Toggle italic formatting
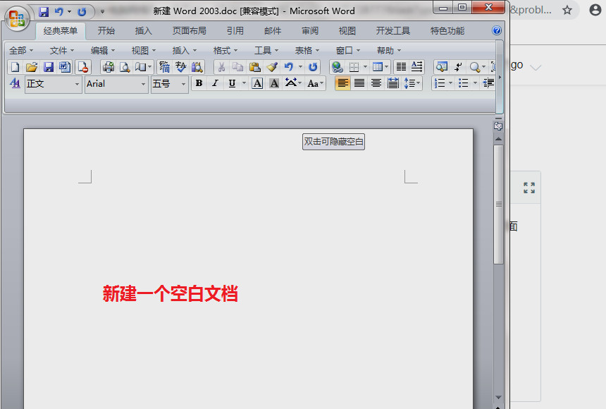This screenshot has height=409, width=606. (215, 83)
